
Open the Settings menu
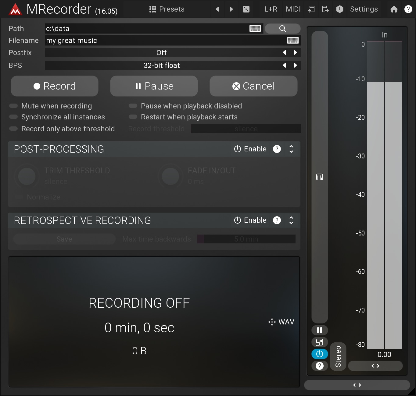364,9
